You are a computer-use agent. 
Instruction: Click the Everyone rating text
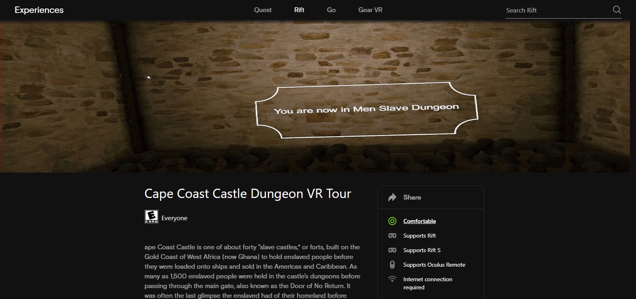[174, 218]
